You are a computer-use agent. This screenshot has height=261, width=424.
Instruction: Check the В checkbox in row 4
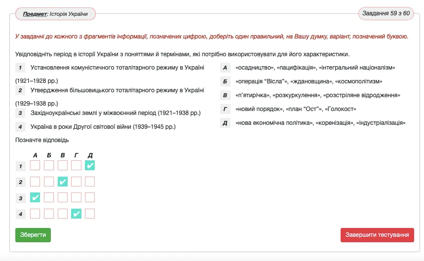pyautogui.click(x=63, y=214)
